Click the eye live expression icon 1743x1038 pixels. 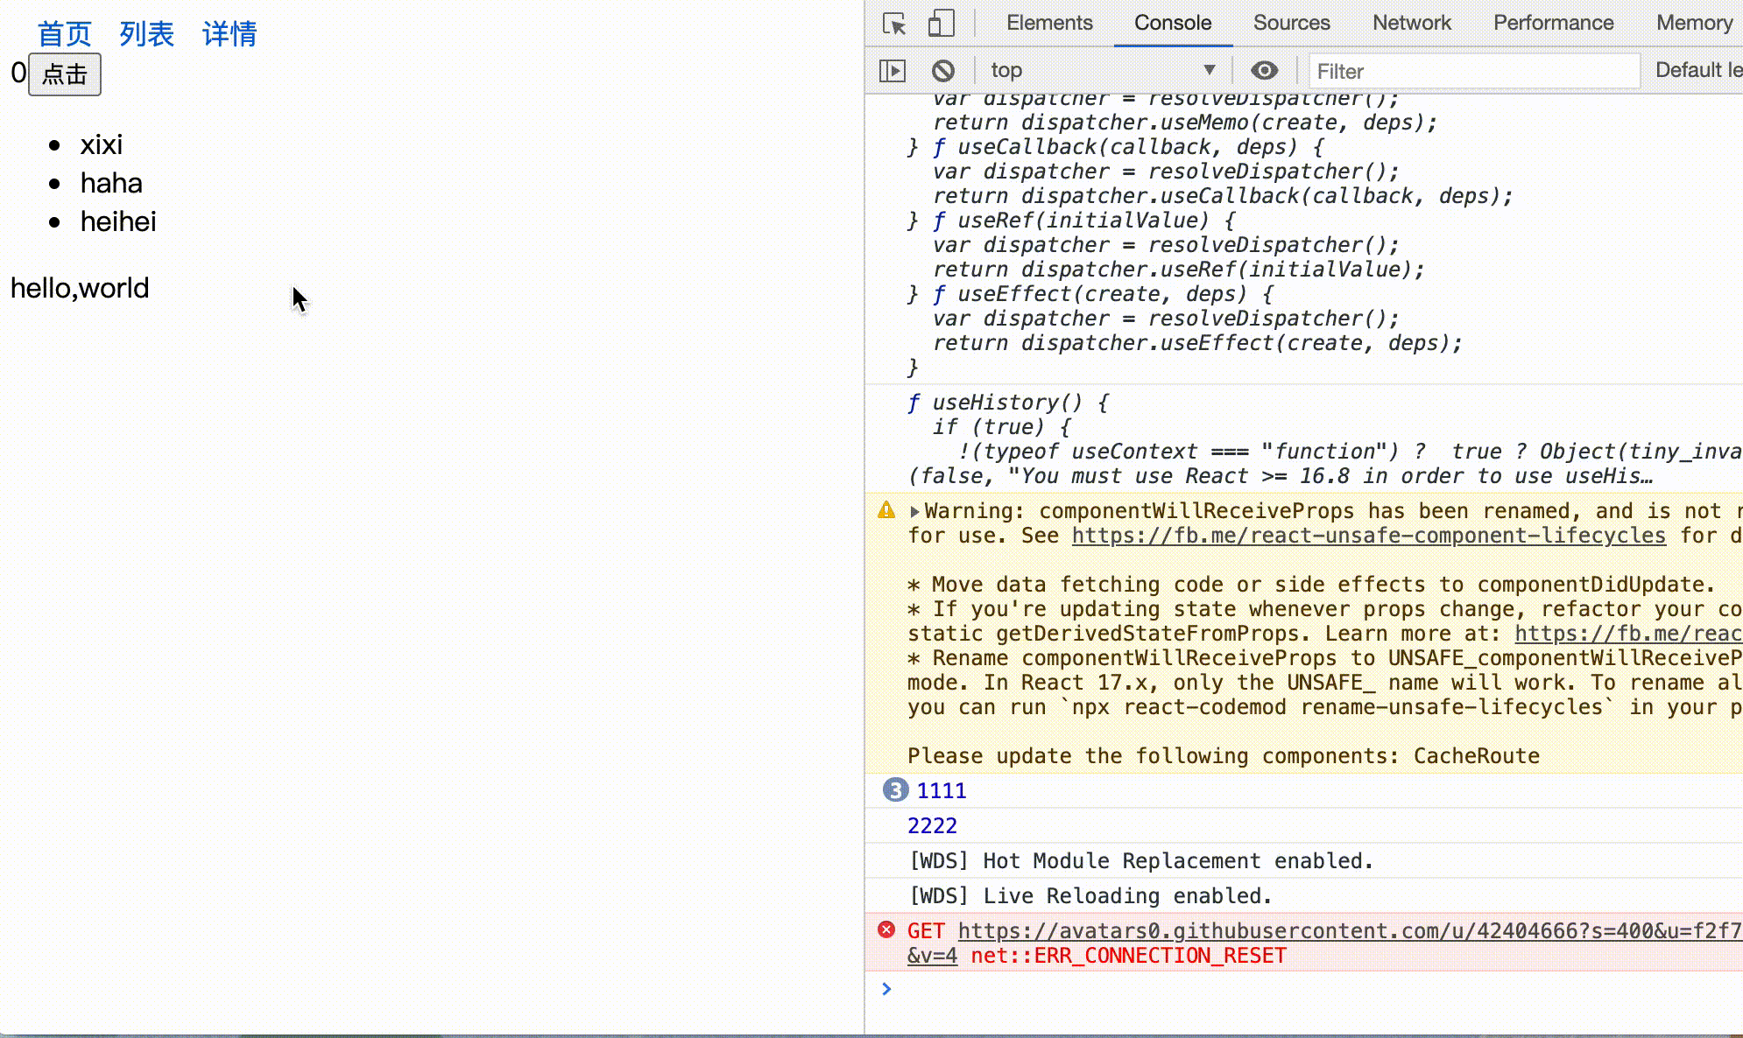pos(1264,70)
